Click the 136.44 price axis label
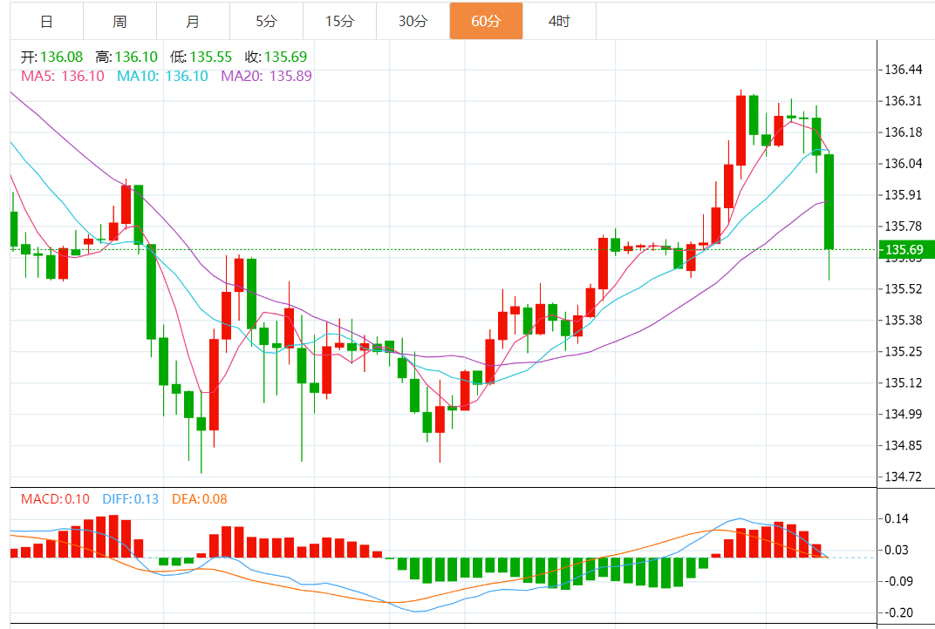The height and width of the screenshot is (629, 935). pyautogui.click(x=904, y=70)
